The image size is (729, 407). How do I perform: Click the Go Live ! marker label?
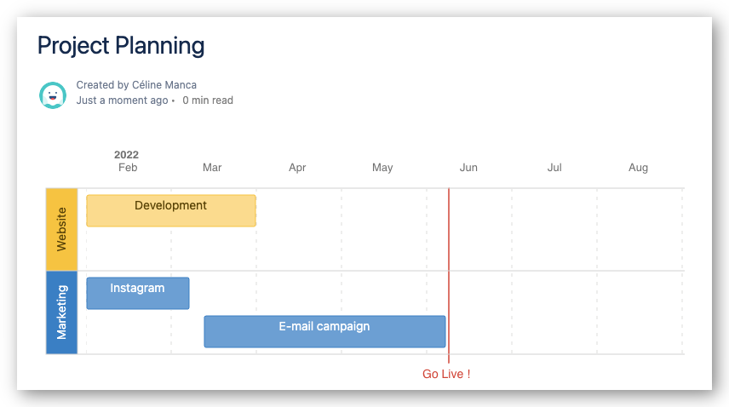[x=446, y=374]
